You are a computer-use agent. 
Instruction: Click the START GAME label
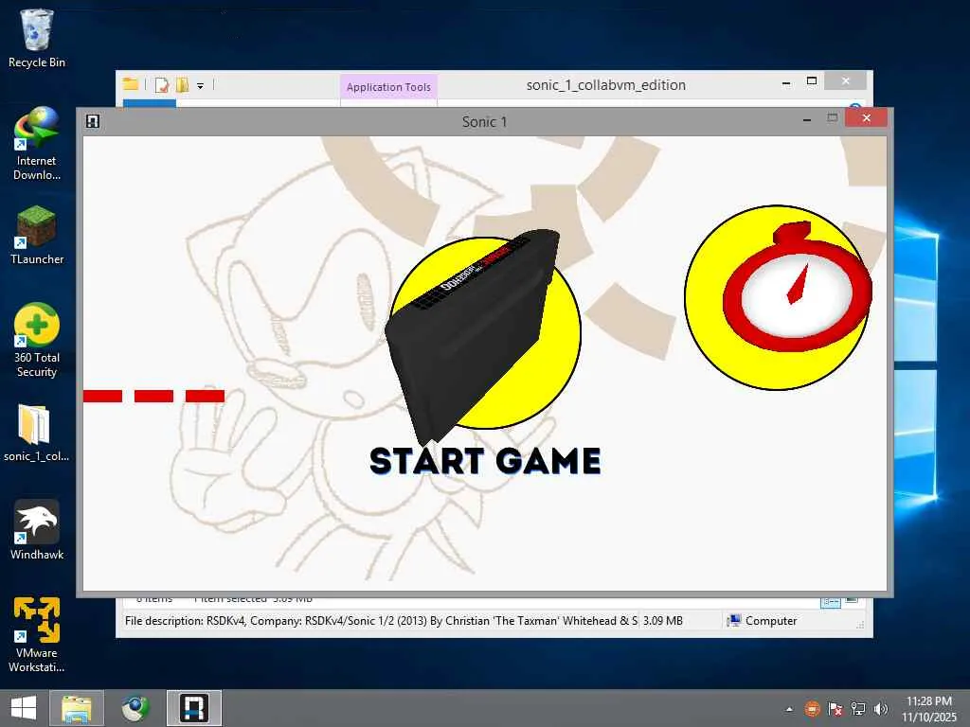[485, 461]
